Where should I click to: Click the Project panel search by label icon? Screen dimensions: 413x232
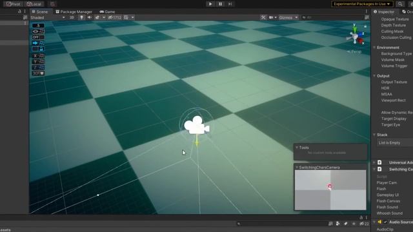click(346, 224)
